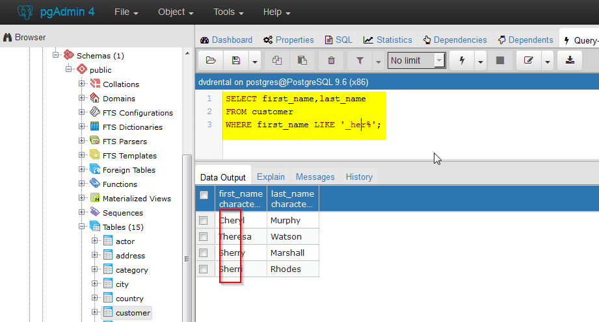Open the Tools menu

pyautogui.click(x=228, y=12)
